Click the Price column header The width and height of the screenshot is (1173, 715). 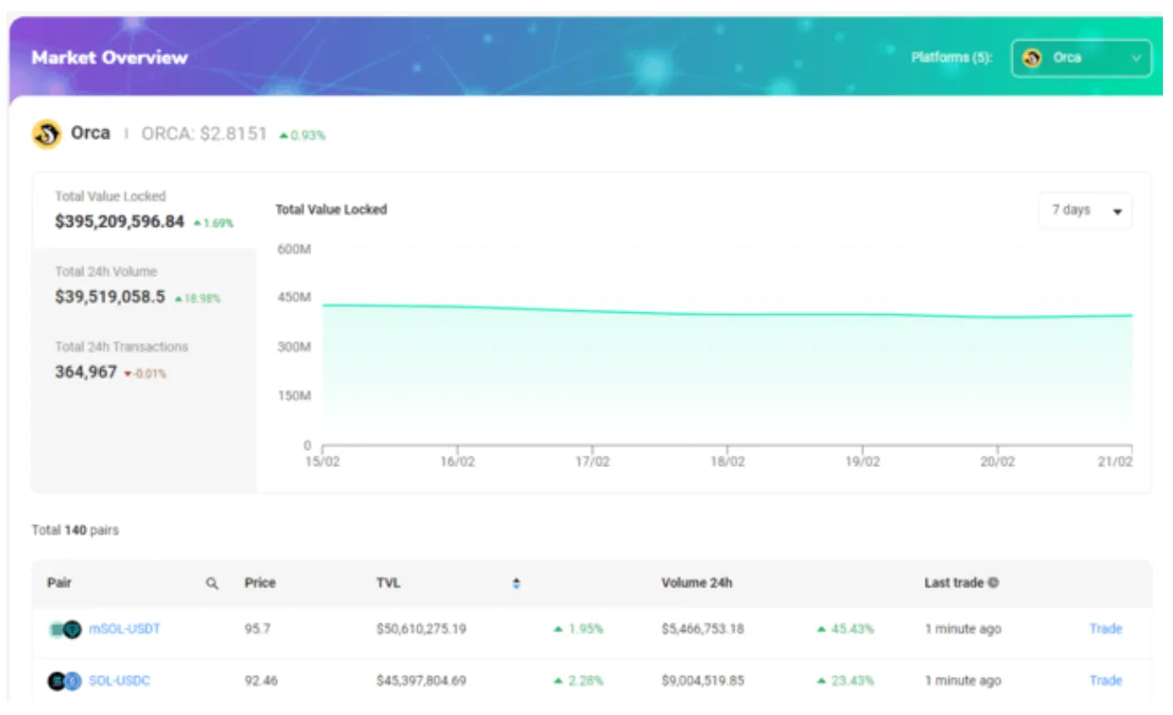tap(260, 583)
